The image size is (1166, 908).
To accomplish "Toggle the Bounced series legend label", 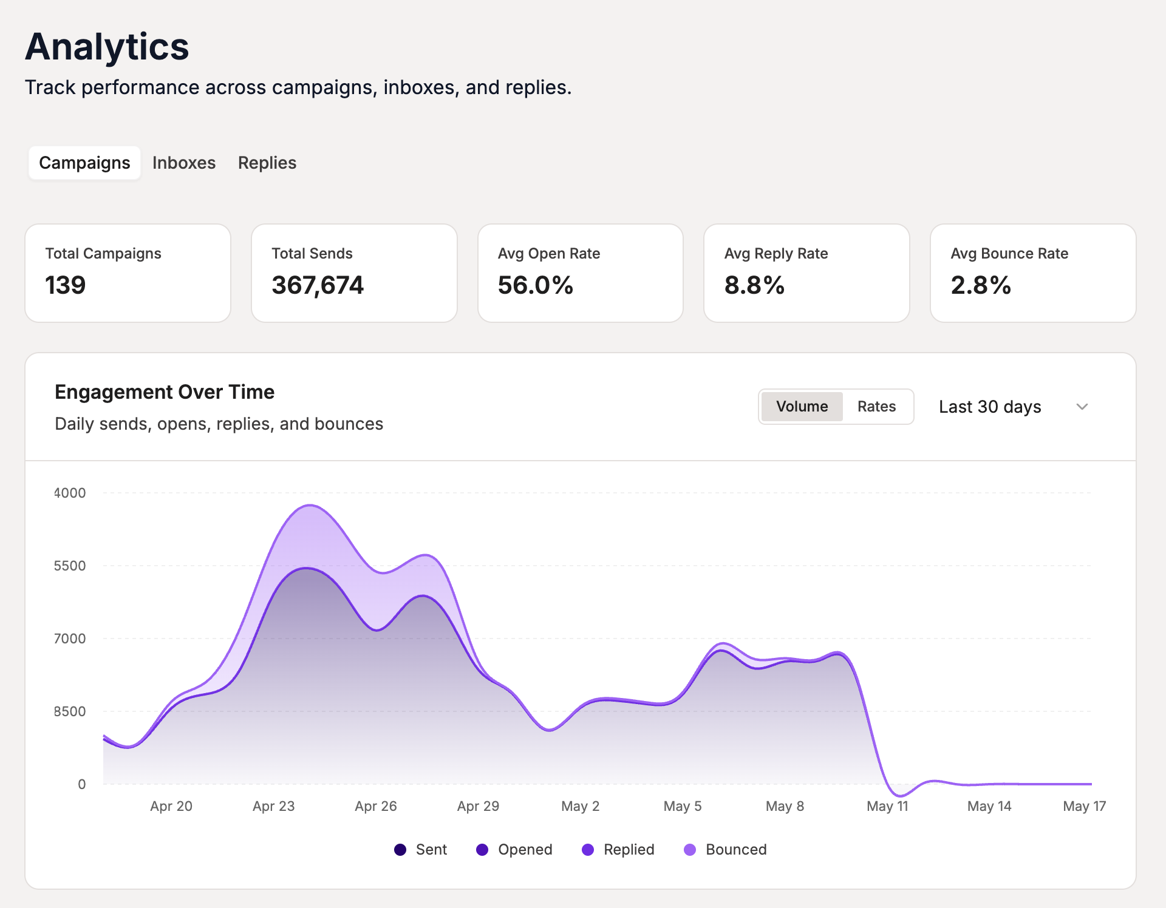I will pyautogui.click(x=736, y=850).
